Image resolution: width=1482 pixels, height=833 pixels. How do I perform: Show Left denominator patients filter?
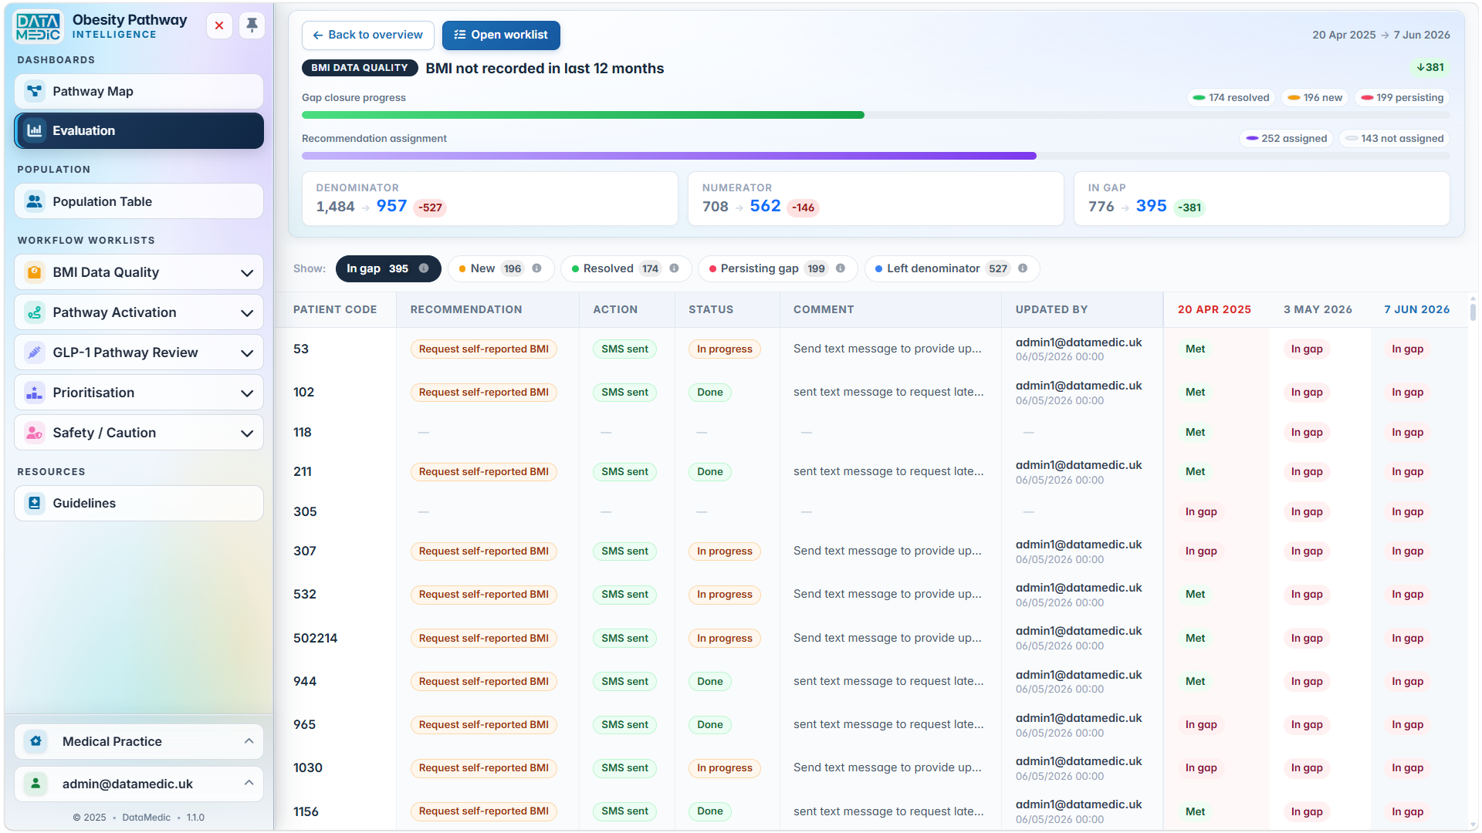point(952,268)
